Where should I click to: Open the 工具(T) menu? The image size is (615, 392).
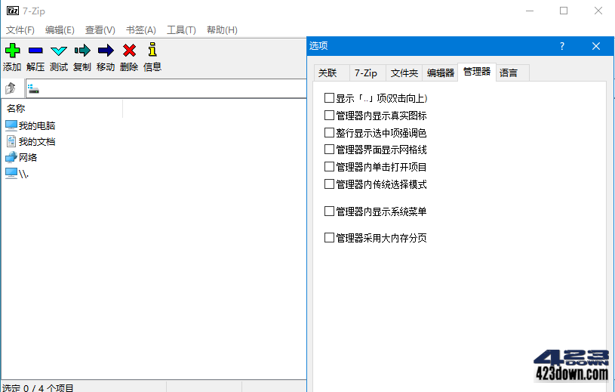[x=181, y=30]
